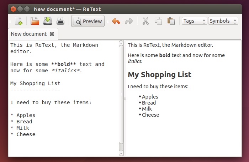Copy selection with the pages icon
Screen dimensions: 249x162
point(158,21)
